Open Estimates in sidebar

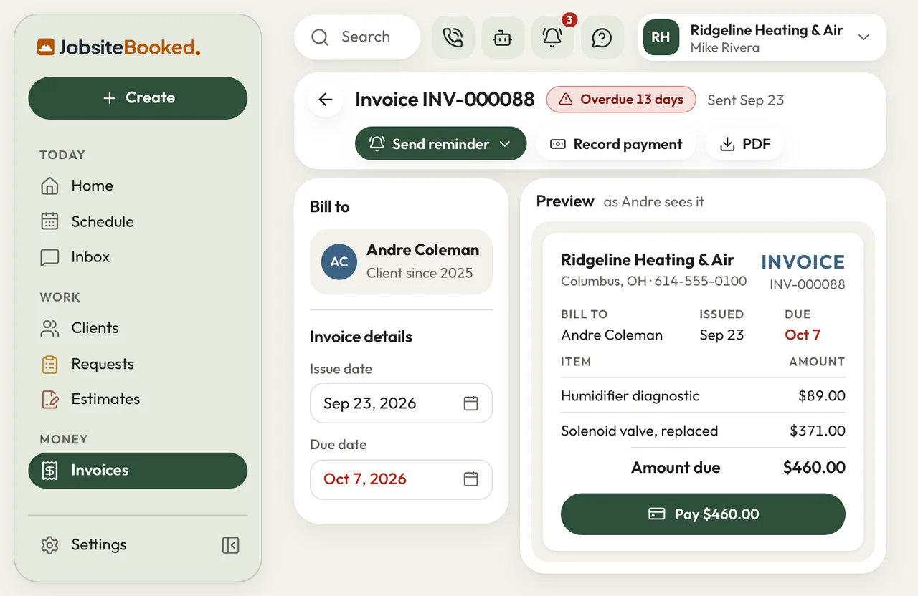(x=138, y=400)
